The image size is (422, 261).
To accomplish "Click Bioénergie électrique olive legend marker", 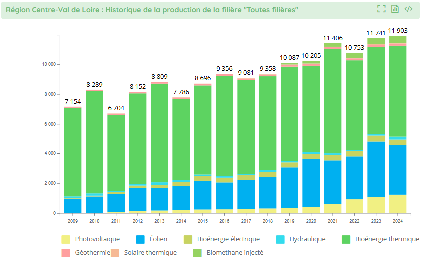I will [188, 239].
